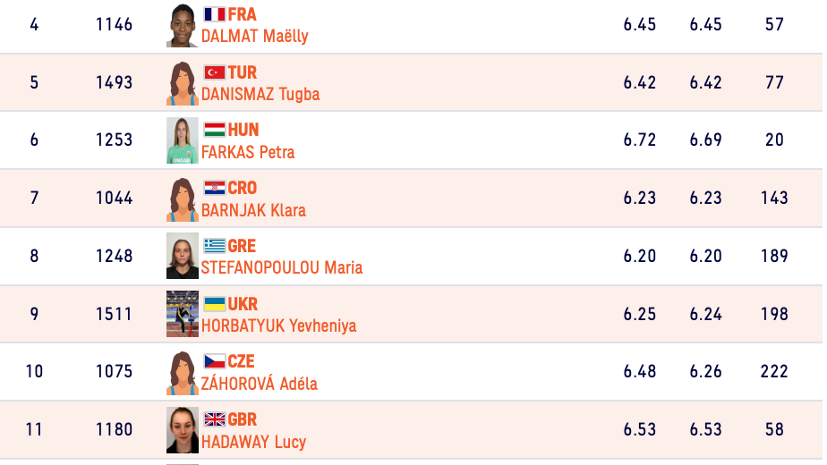This screenshot has width=827, height=465.
Task: Click the Hungary flag icon
Action: pos(214,130)
